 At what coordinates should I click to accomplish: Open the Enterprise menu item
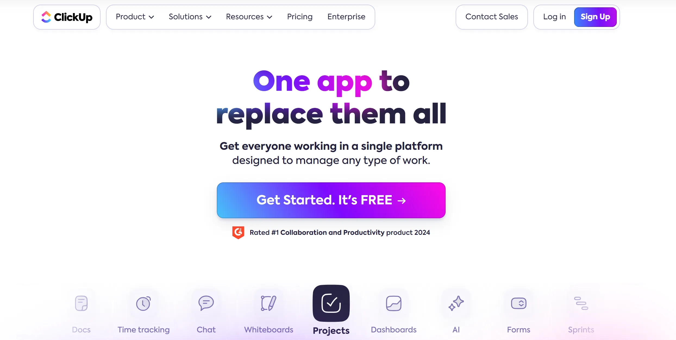click(x=346, y=17)
